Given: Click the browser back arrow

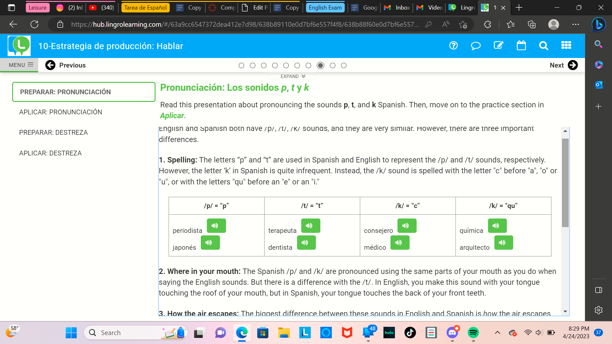Looking at the screenshot, I should pos(13,24).
